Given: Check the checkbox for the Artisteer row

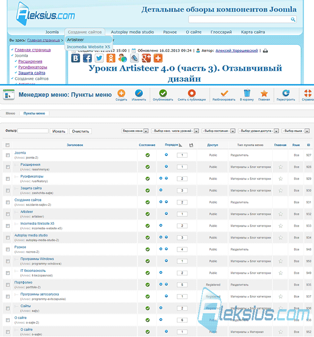Looking at the screenshot, I should [x=8, y=214].
